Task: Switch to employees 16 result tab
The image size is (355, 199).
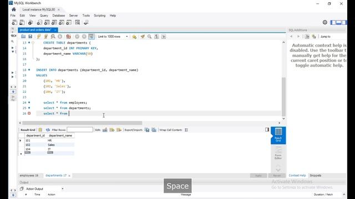Action: (x=29, y=175)
